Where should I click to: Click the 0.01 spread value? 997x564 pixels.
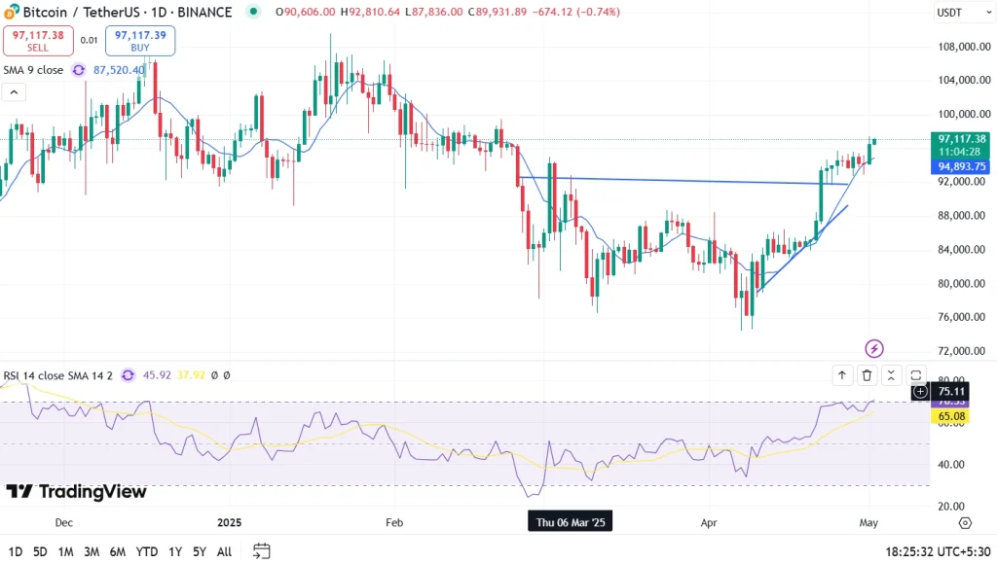click(x=89, y=41)
